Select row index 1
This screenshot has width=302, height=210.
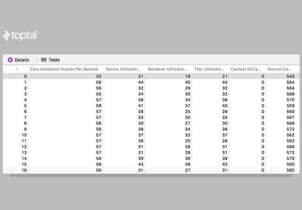(151, 82)
